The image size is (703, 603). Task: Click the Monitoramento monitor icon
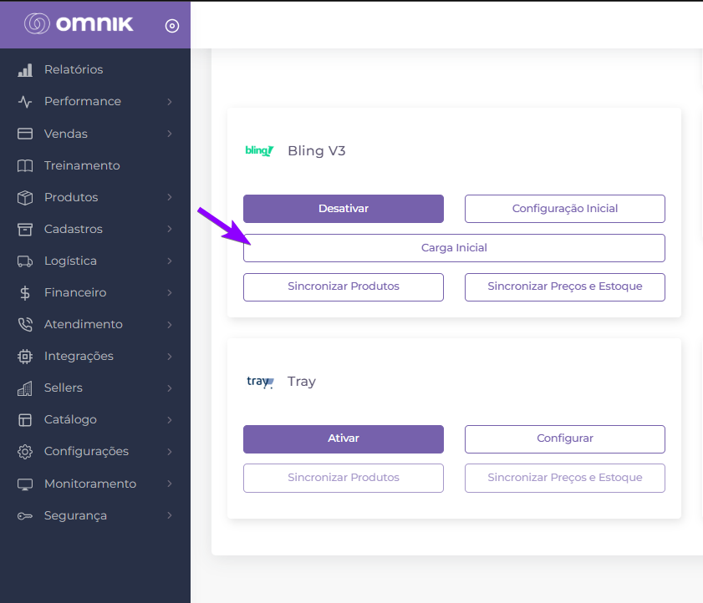25,484
